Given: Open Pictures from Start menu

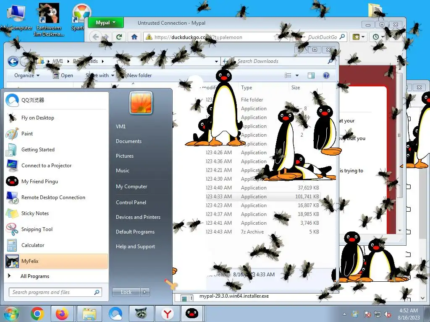Looking at the screenshot, I should pos(125,156).
